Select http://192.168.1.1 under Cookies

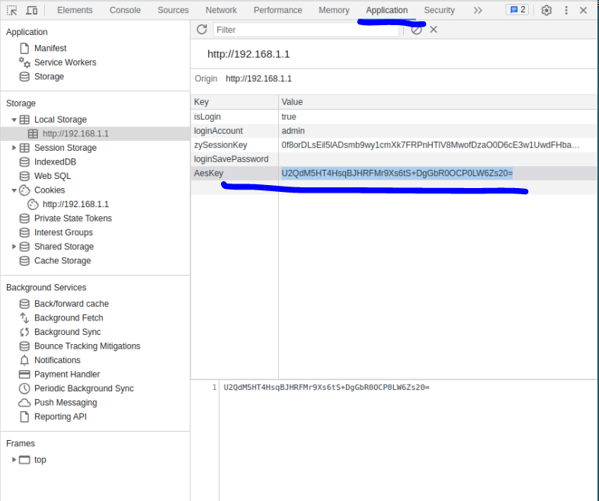point(75,204)
